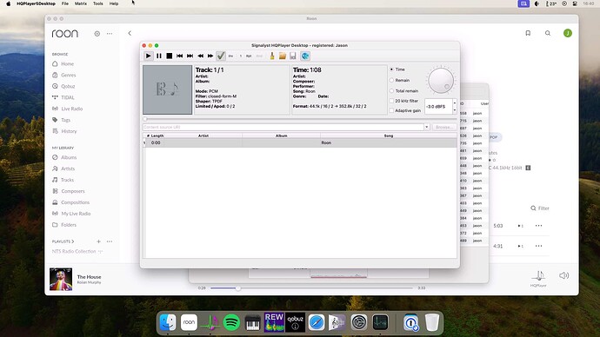Expand the Playlists section in Roon
The width and height of the screenshot is (600, 337).
click(63, 241)
